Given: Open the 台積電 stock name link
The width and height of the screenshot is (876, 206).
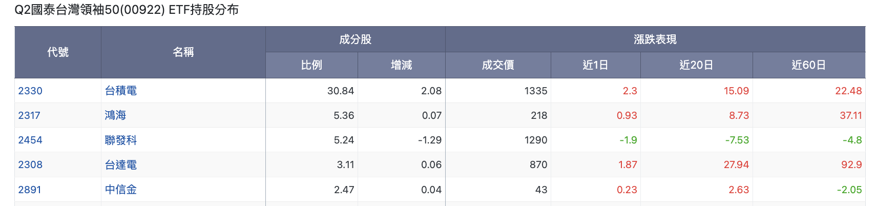Looking at the screenshot, I should pos(121,91).
